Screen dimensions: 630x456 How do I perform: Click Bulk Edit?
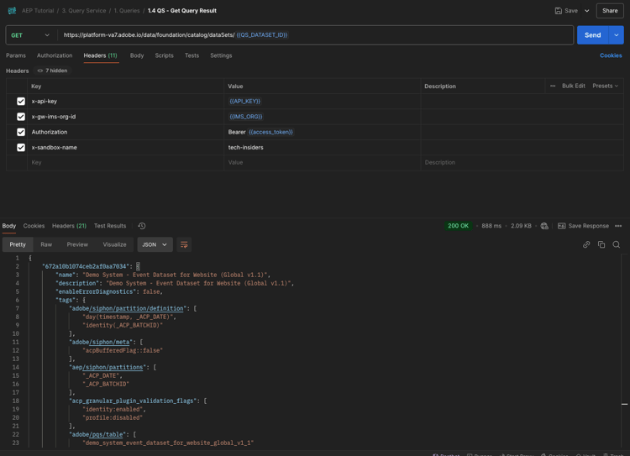point(574,86)
